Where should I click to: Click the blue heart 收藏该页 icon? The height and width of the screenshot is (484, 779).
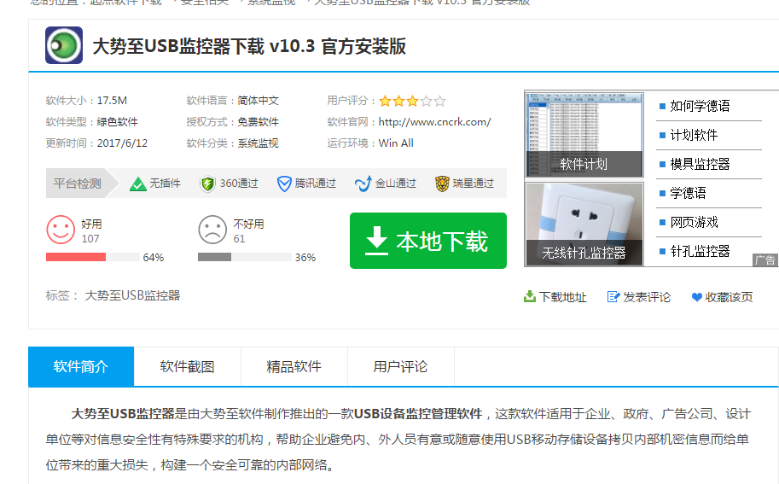point(696,297)
